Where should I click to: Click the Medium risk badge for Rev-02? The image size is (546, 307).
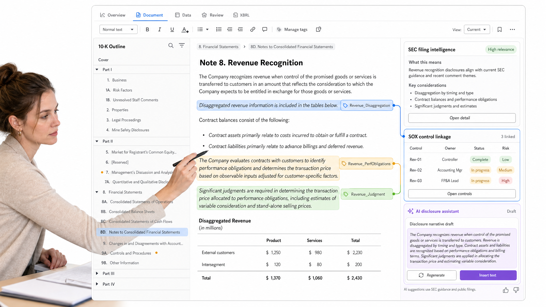coord(505,170)
